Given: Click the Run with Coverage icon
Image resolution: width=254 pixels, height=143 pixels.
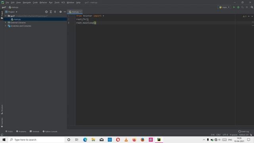Looking at the screenshot, I should [242, 7].
